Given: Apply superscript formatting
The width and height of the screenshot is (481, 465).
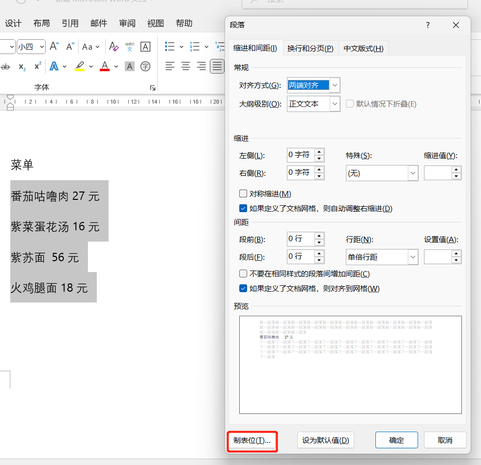Looking at the screenshot, I should 38,66.
